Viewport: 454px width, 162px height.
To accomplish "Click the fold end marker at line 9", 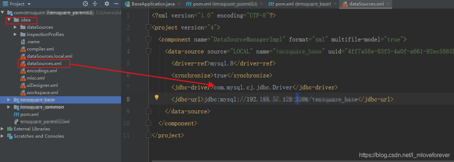I will click(x=148, y=111).
